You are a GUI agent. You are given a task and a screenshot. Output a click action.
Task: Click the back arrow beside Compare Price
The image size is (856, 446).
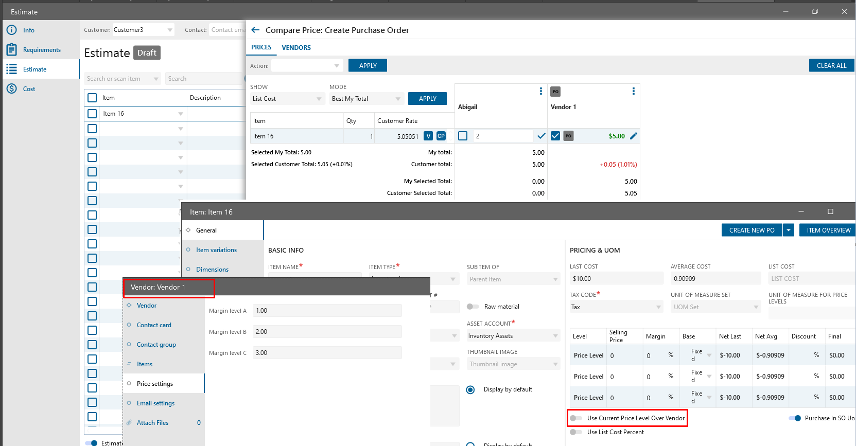pos(255,30)
